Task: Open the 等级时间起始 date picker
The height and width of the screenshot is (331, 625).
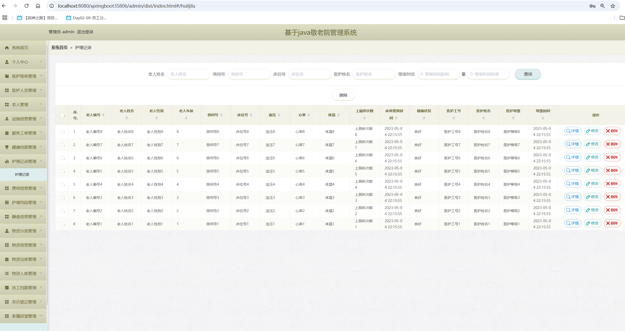Action: (438, 74)
